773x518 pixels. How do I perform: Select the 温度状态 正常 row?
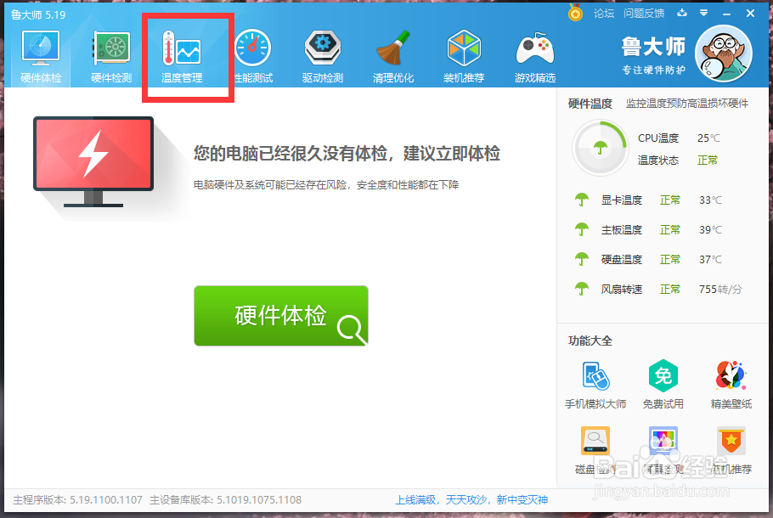678,160
